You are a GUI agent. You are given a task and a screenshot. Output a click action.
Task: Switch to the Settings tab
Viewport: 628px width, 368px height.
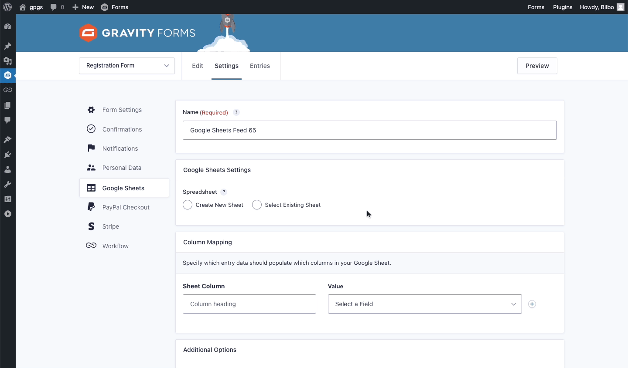pos(226,66)
